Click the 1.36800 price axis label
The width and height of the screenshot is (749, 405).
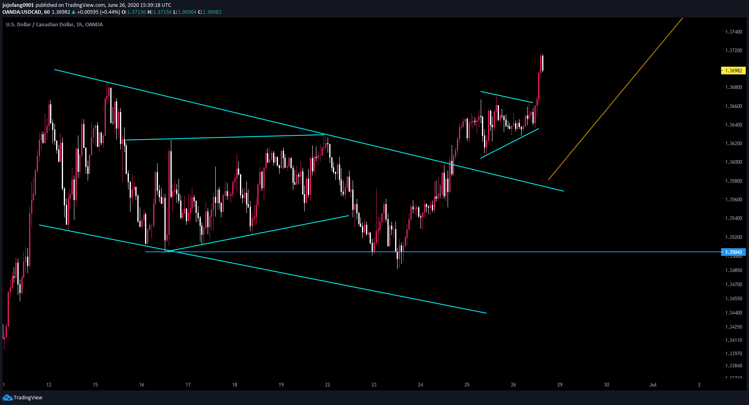click(x=734, y=87)
